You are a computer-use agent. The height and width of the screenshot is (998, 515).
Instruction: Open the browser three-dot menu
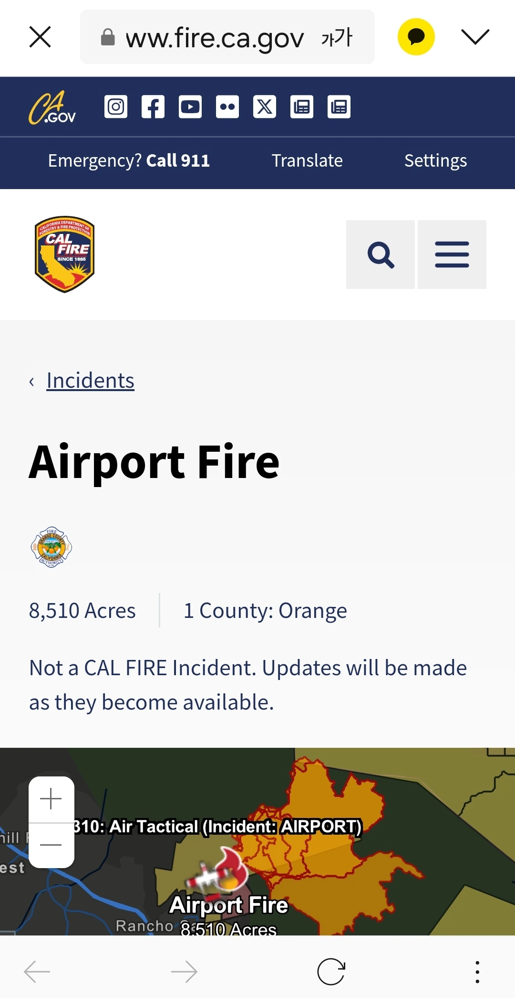click(x=477, y=972)
